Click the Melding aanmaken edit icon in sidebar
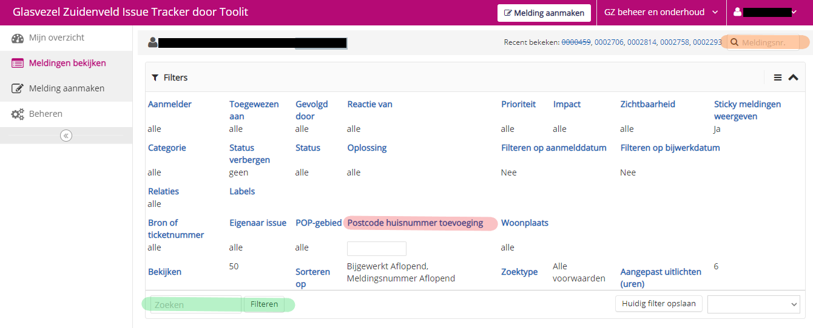This screenshot has height=328, width=813. [x=18, y=89]
